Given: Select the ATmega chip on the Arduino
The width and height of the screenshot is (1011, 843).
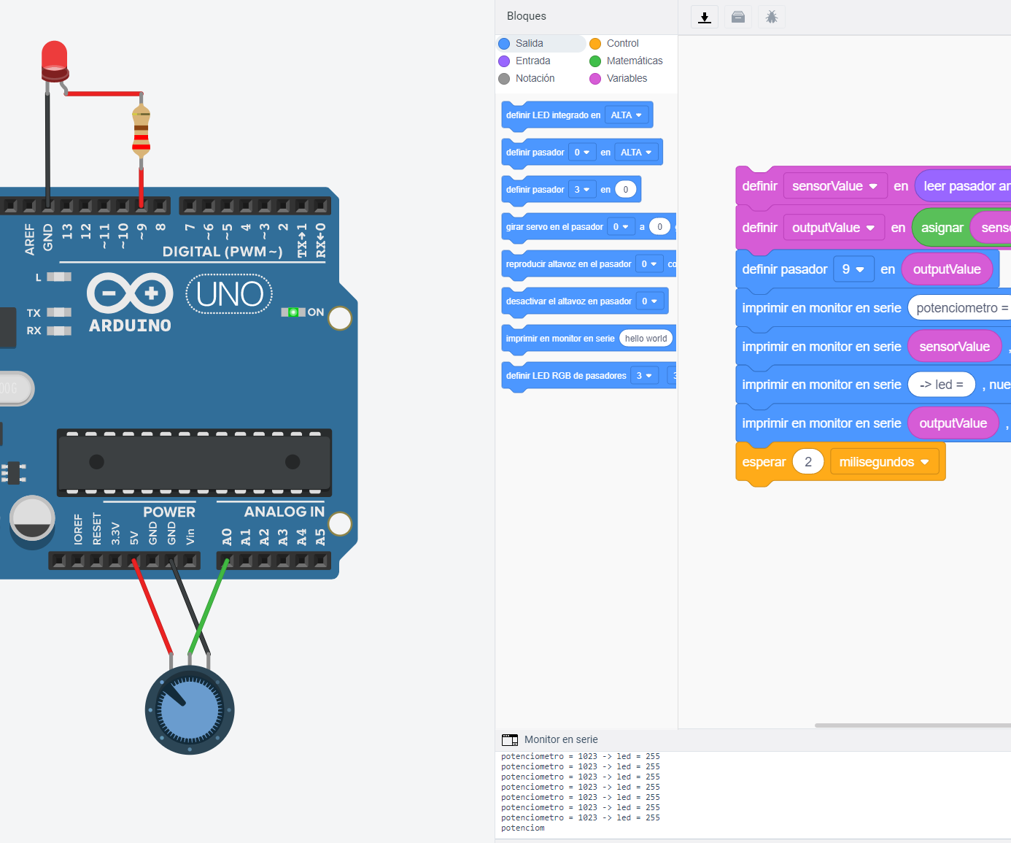Looking at the screenshot, I should pos(194,461).
